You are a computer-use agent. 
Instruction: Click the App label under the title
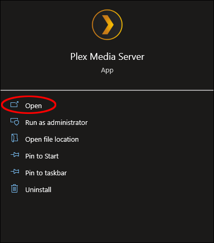click(x=107, y=70)
